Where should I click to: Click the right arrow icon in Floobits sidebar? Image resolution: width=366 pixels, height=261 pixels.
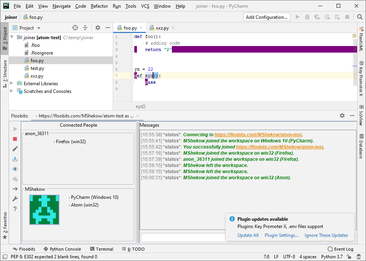(x=15, y=189)
